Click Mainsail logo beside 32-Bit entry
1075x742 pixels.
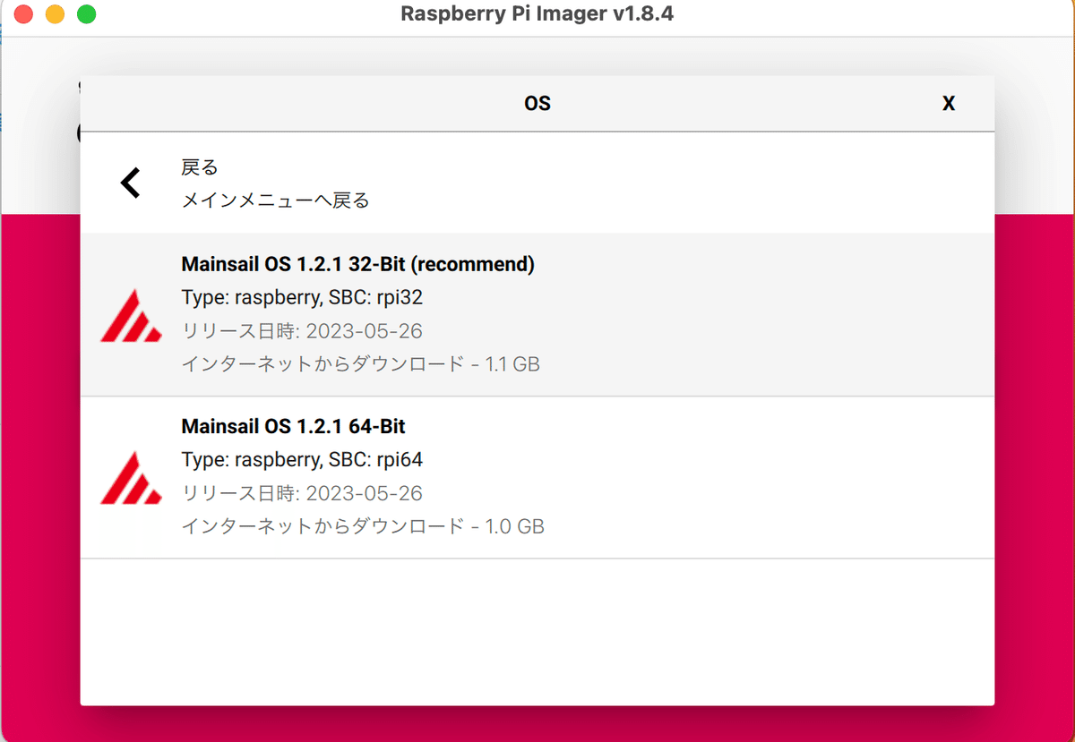(x=131, y=315)
